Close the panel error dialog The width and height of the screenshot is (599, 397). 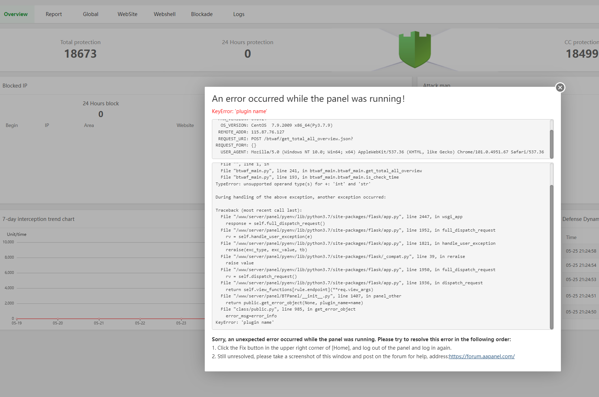tap(560, 87)
